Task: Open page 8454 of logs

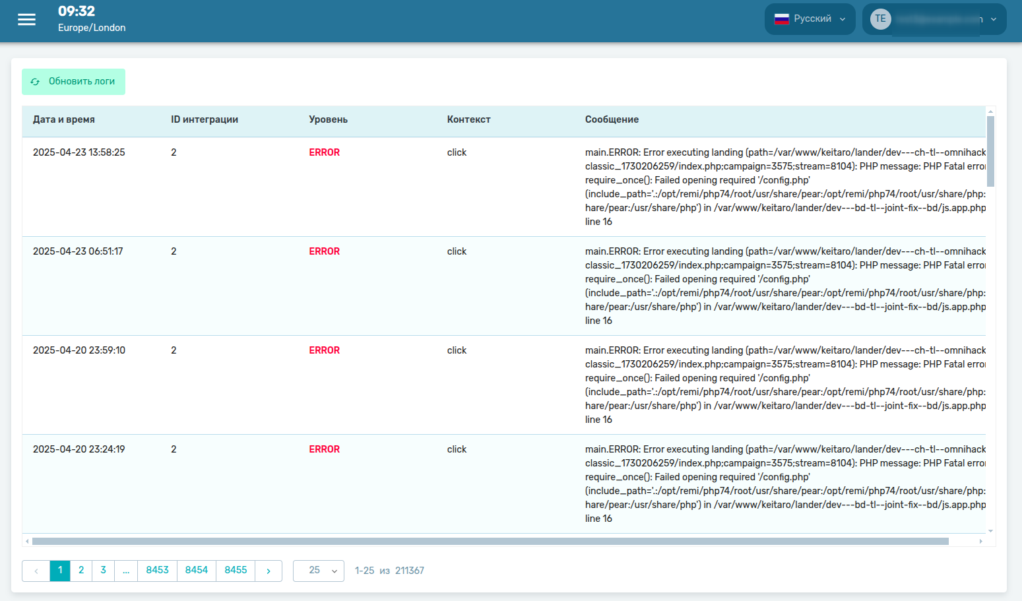Action: click(197, 571)
